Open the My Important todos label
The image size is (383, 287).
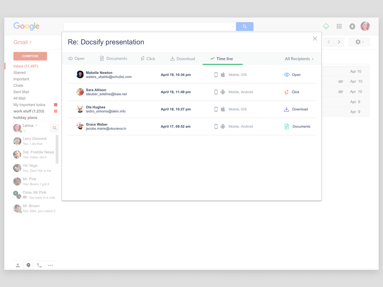click(x=29, y=105)
